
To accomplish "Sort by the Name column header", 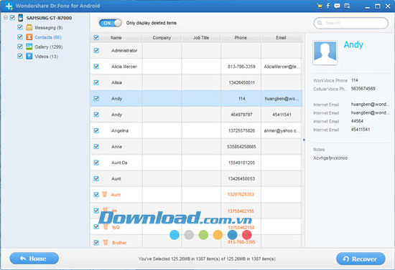I will click(116, 38).
